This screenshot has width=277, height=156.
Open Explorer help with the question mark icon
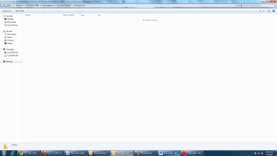tap(274, 11)
